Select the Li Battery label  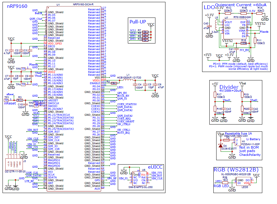point(253,139)
